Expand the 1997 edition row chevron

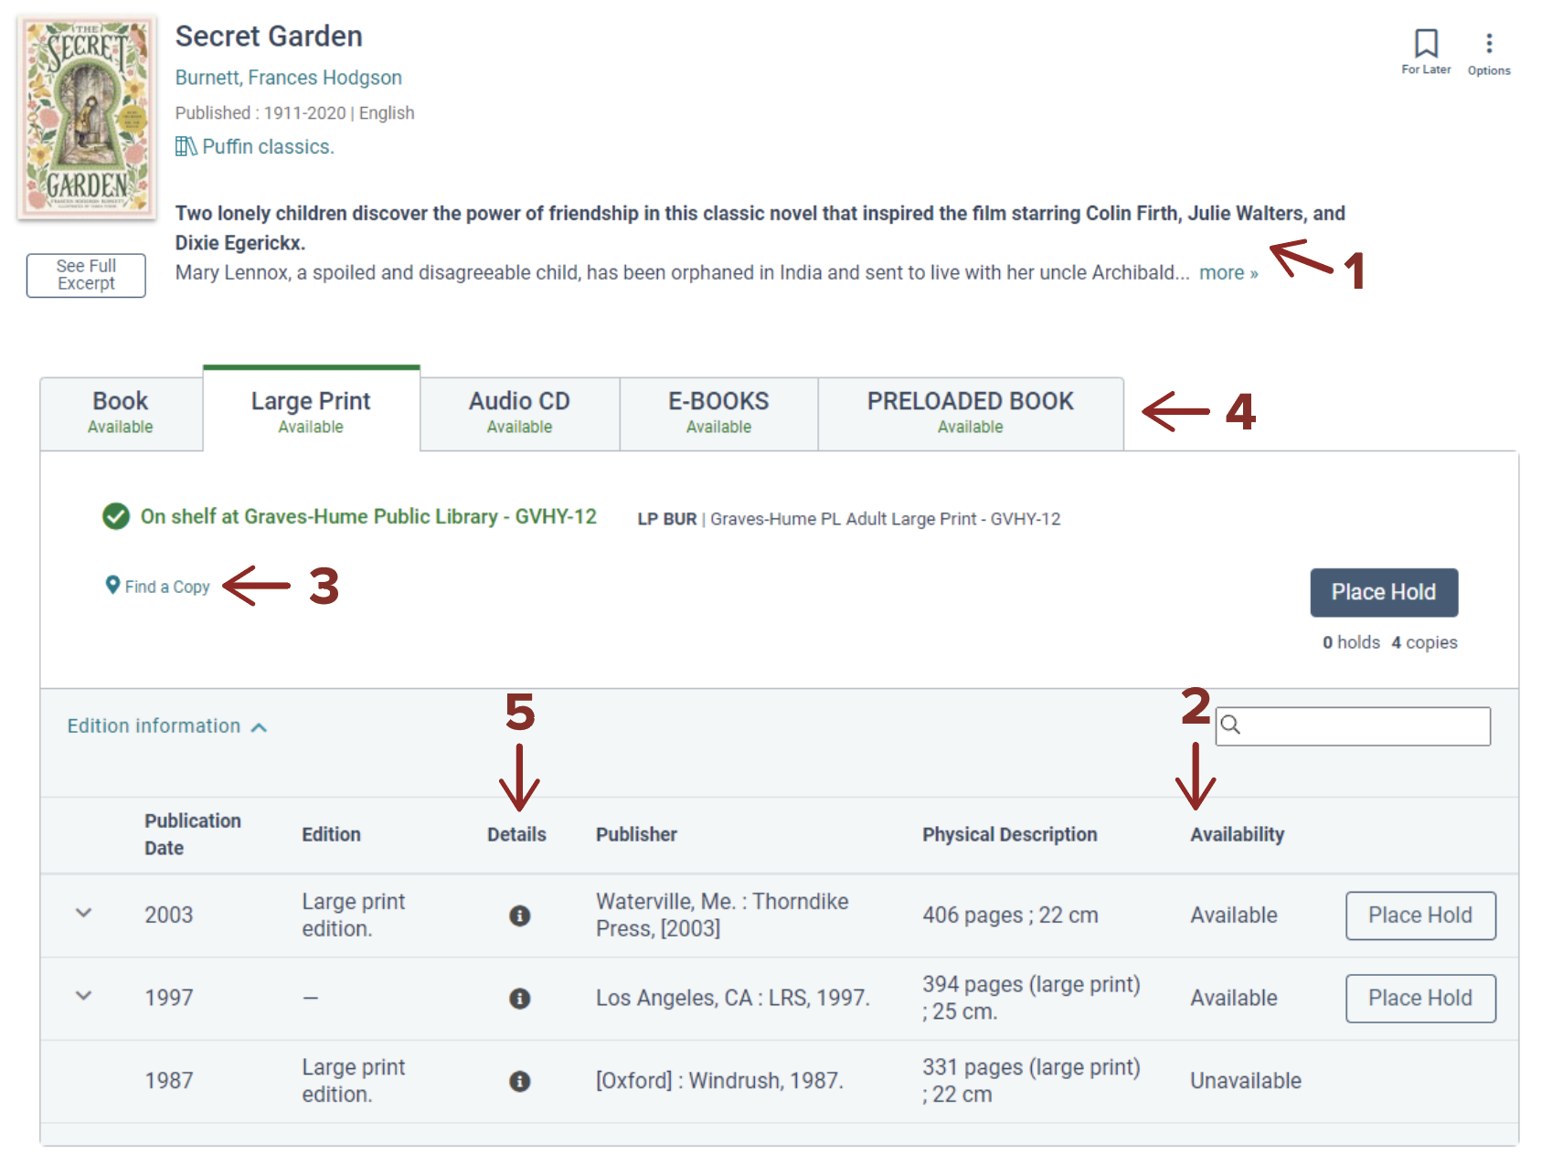click(83, 996)
